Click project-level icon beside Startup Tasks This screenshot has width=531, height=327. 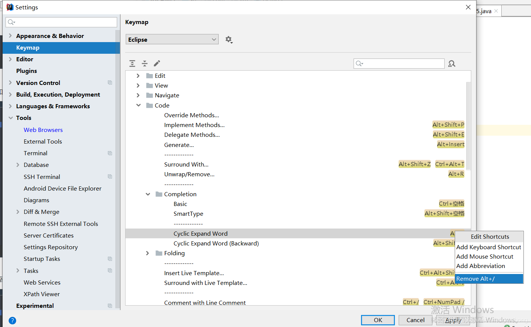pos(110,259)
